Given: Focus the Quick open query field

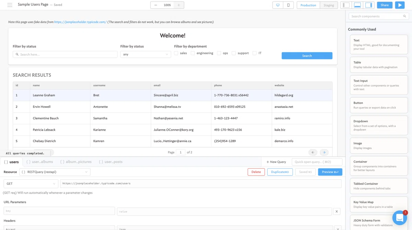Looking at the screenshot, I should (x=317, y=162).
